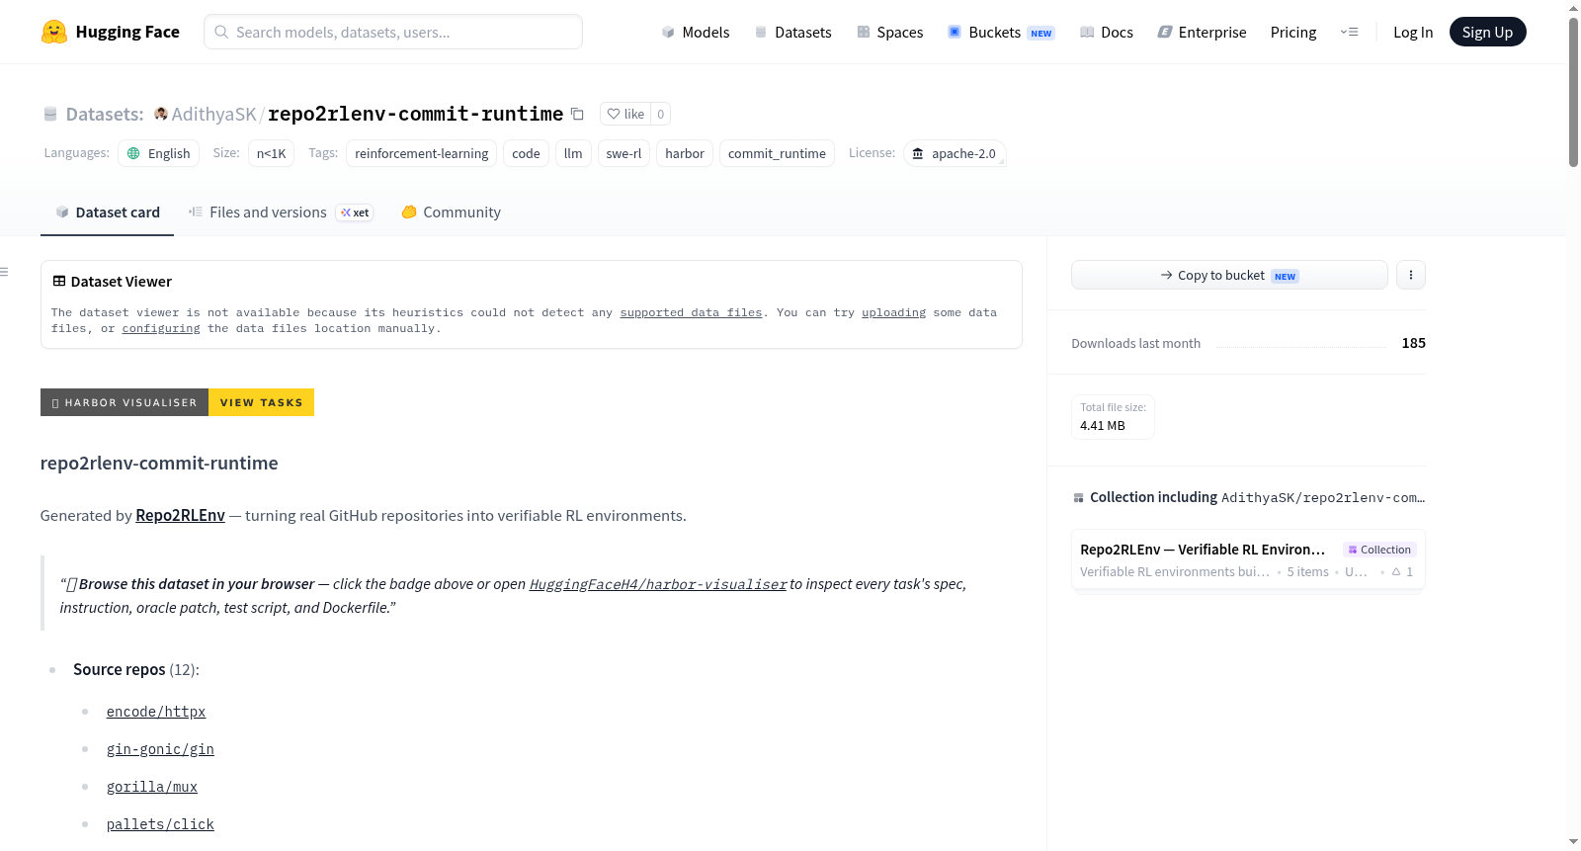Click the Harbor Visualiser View Tasks badge
The height and width of the screenshot is (851, 1581).
tap(177, 402)
